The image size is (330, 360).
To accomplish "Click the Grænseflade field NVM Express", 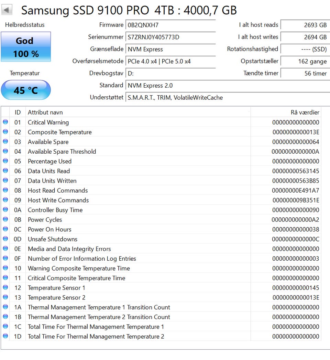I will pyautogui.click(x=170, y=49).
